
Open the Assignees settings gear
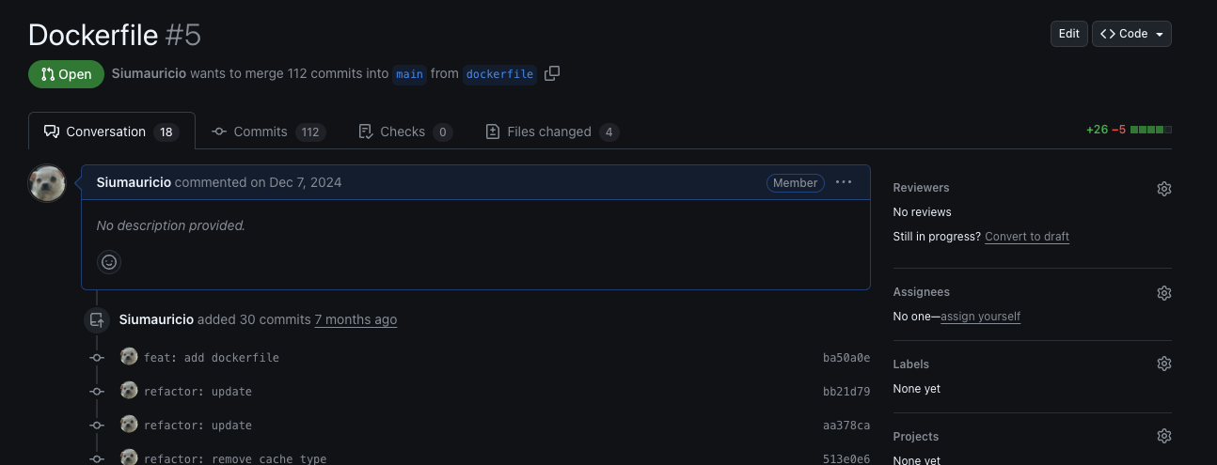(1163, 293)
